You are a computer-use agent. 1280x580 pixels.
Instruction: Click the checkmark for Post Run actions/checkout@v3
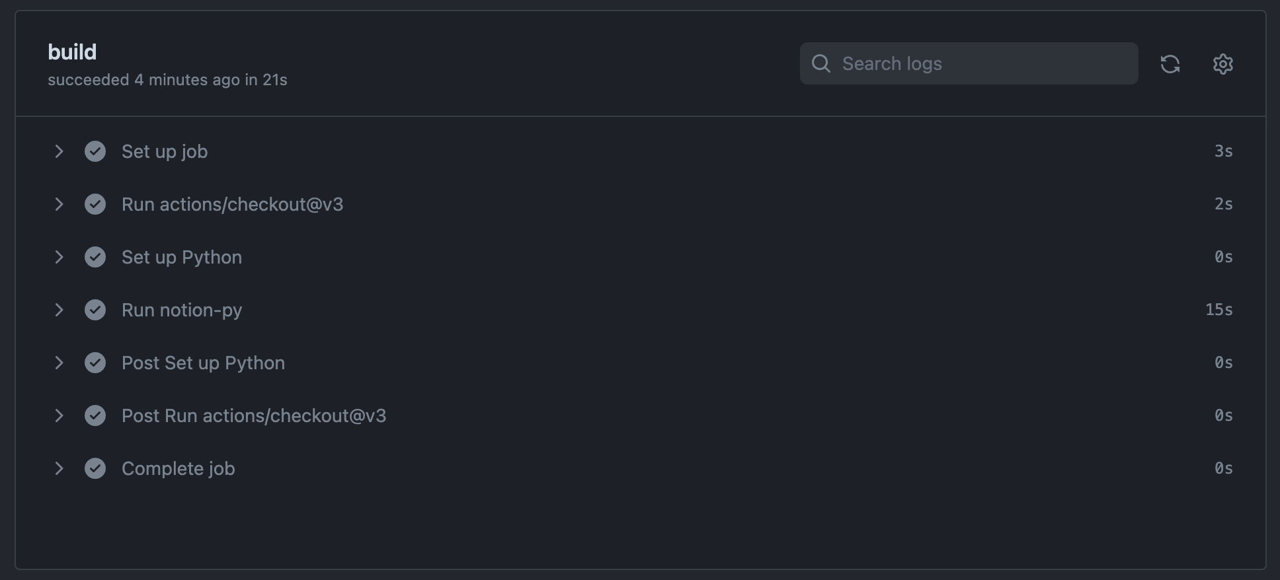[95, 416]
